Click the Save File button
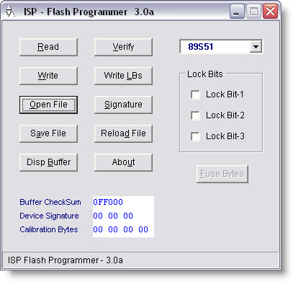 click(48, 133)
